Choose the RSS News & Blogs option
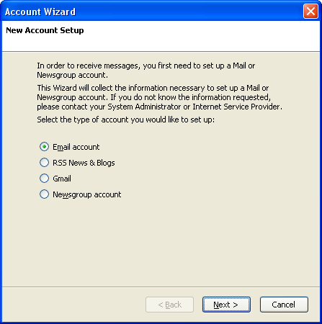Image resolution: width=322 pixels, height=324 pixels. (x=44, y=163)
